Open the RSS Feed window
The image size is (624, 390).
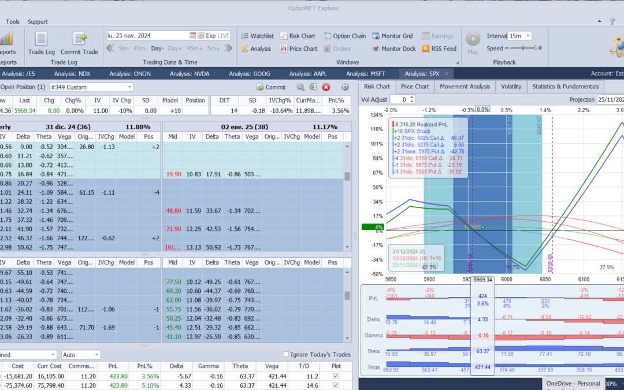click(439, 49)
